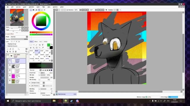Select the rectangular Selection tool
Viewport: 190px width, 106px height.
tap(31, 45)
